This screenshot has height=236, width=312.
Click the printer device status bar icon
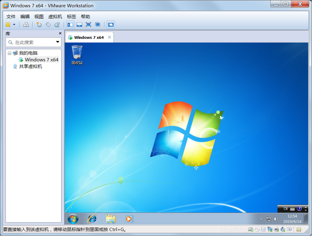click(x=277, y=229)
